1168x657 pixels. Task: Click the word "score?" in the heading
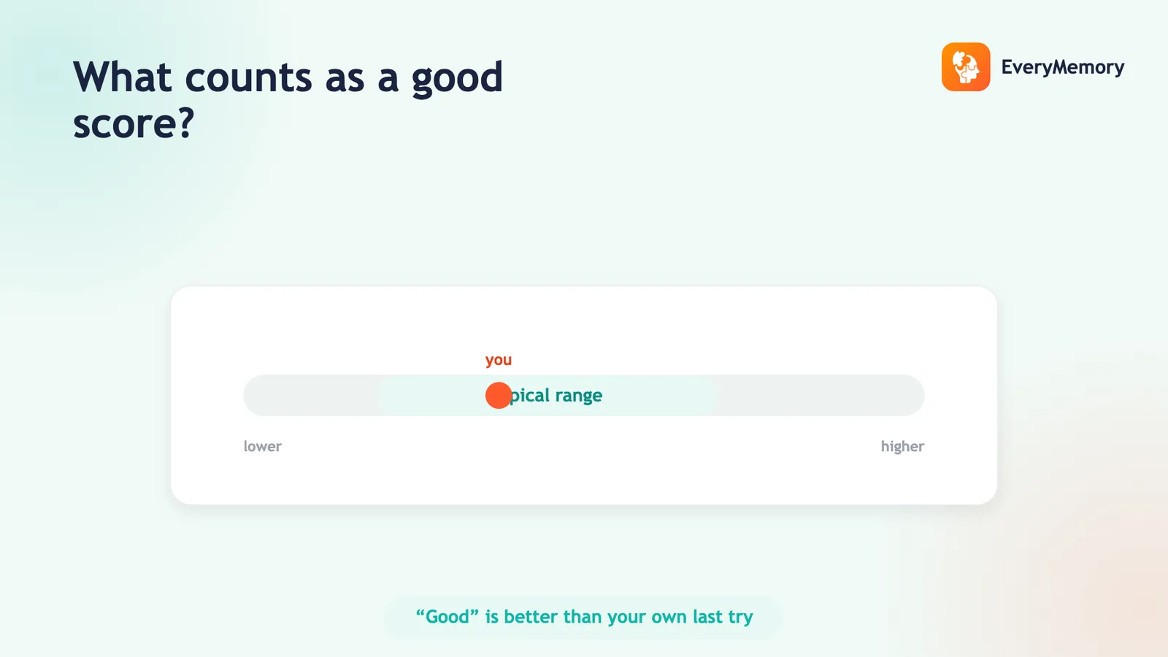point(134,123)
